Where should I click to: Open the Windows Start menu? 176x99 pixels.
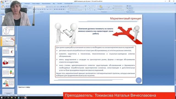point(2,98)
